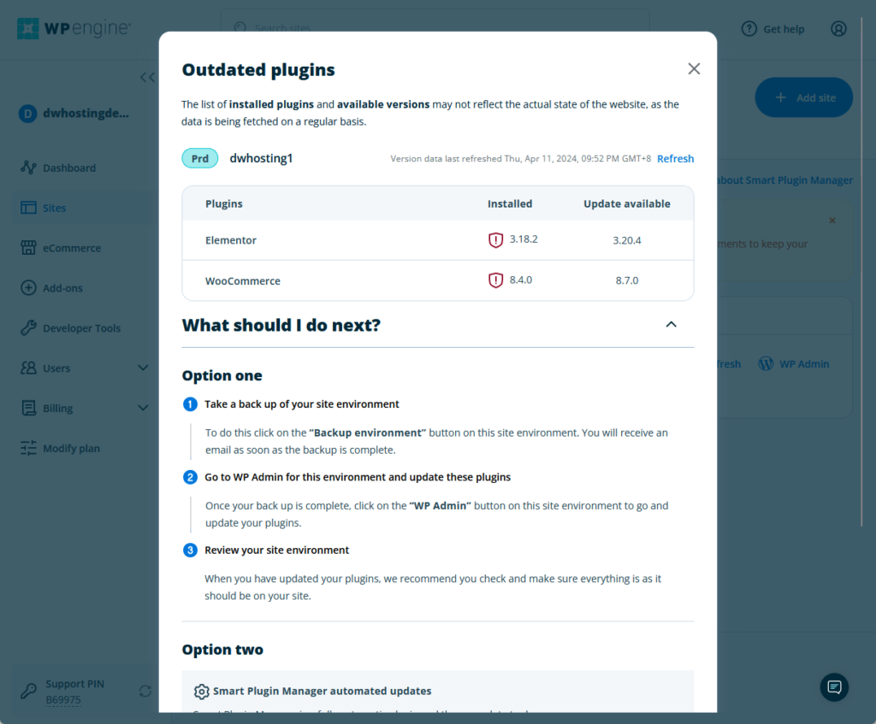Click the Elementor security warning shield icon
Viewport: 876px width, 724px height.
495,239
